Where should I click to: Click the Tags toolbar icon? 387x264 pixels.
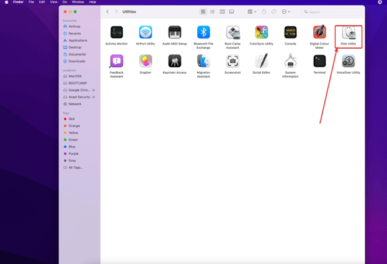click(x=274, y=12)
